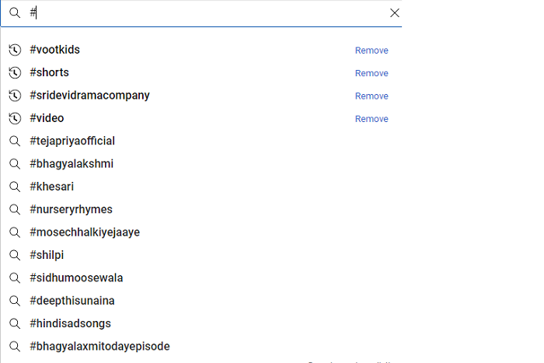The image size is (544, 363).
Task: Click magnifier icon beside #bhagyalaxmitodayepisode
Action: pos(15,347)
